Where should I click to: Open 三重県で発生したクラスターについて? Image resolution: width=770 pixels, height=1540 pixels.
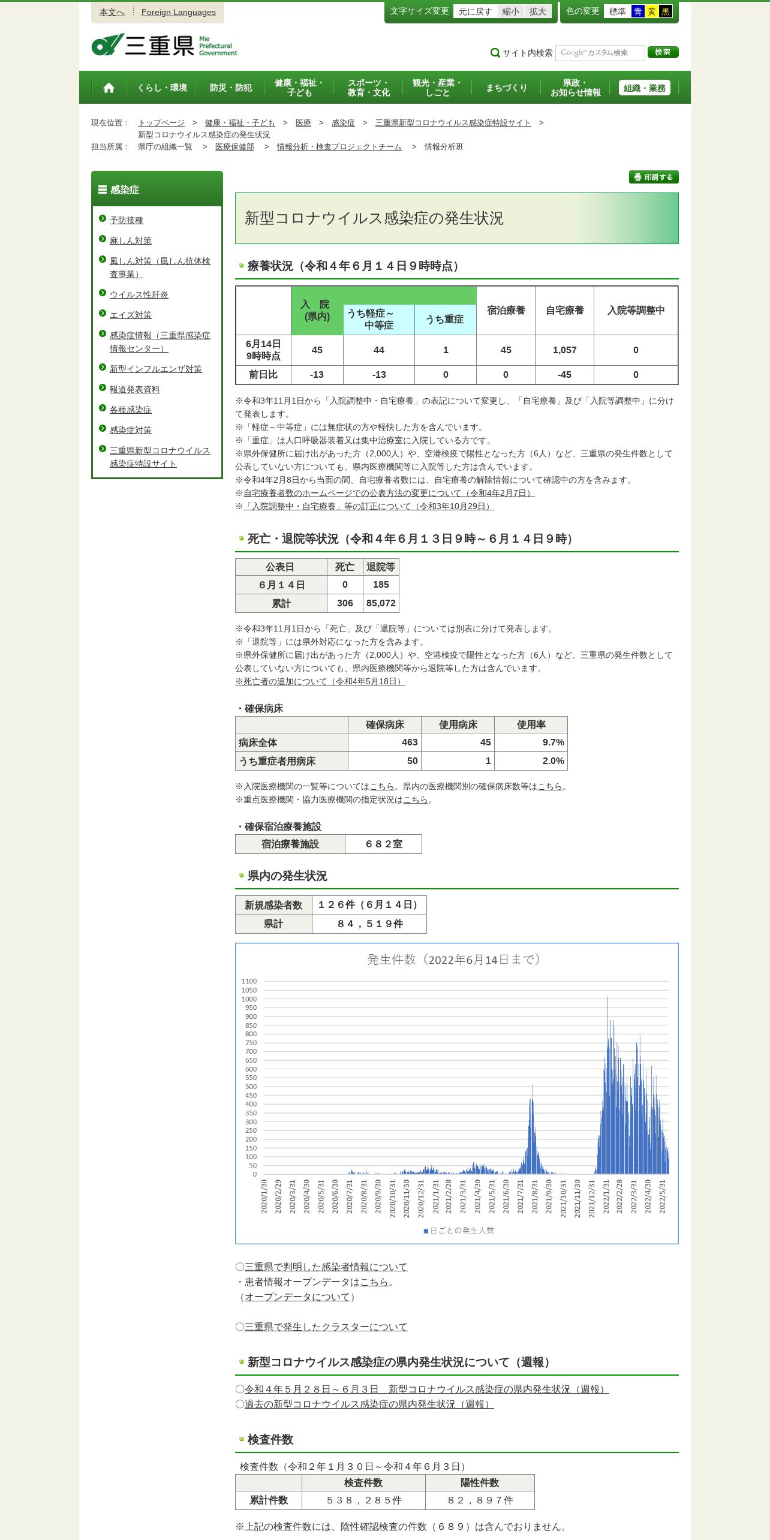326,1327
